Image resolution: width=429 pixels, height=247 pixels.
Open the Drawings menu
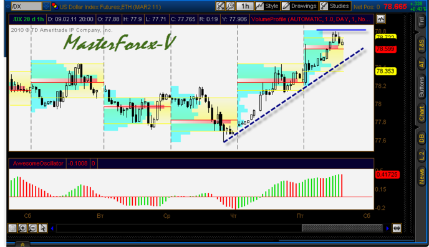[x=299, y=6]
